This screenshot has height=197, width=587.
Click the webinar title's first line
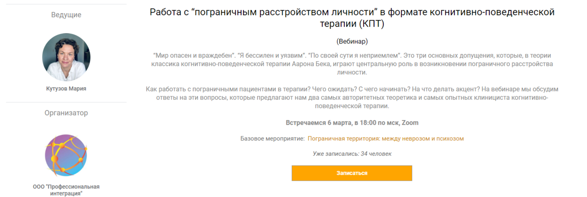(x=352, y=12)
